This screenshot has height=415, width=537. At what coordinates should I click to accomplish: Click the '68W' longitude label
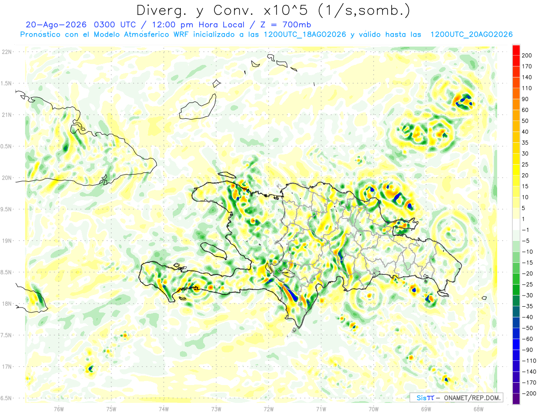coord(478,409)
